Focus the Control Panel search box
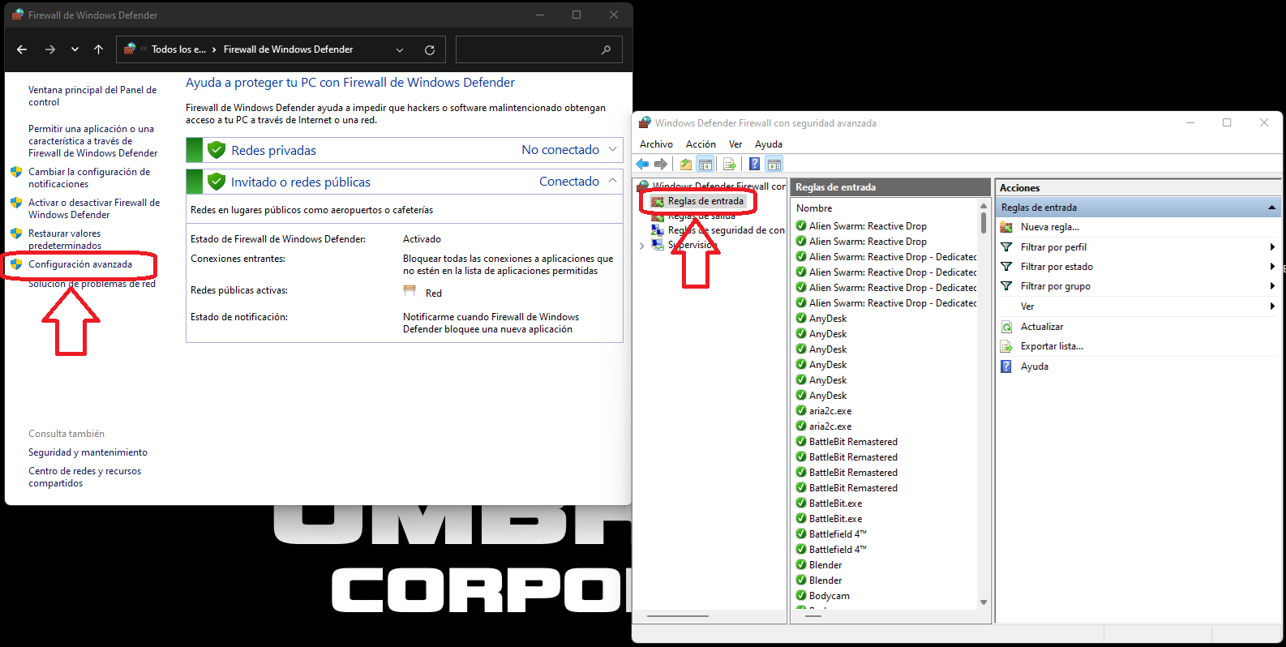Screen dimensions: 1286x647 click(x=538, y=49)
